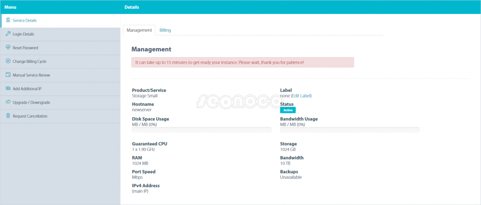Click the Change Billing Cycle play icon
Image resolution: width=481 pixels, height=205 pixels.
(8, 61)
